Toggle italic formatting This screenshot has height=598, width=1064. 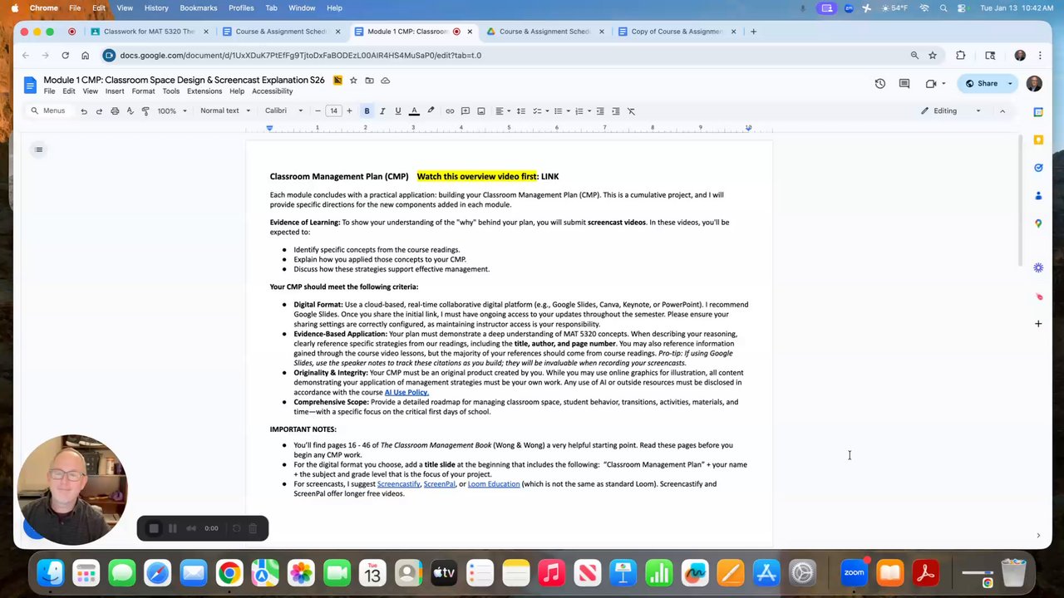pos(382,110)
